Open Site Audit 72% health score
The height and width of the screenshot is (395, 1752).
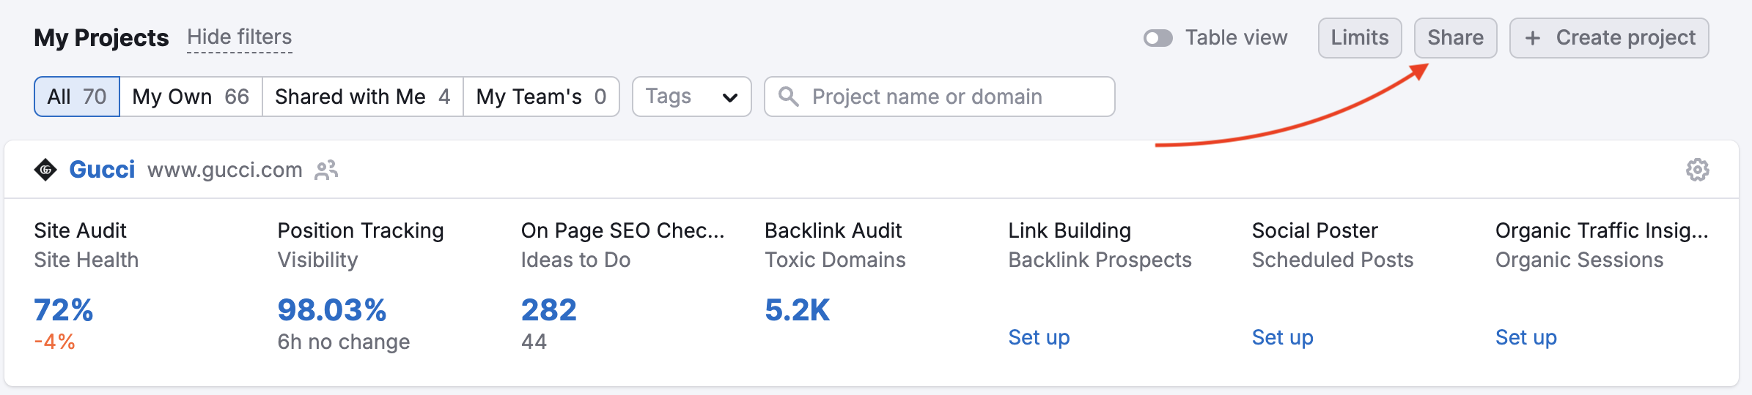click(x=64, y=310)
